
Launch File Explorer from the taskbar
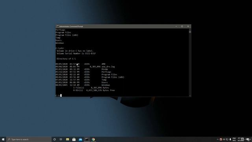(67, 139)
